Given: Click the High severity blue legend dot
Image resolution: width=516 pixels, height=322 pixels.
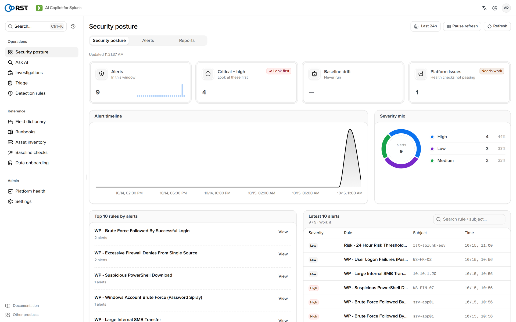Looking at the screenshot, I should click(432, 137).
